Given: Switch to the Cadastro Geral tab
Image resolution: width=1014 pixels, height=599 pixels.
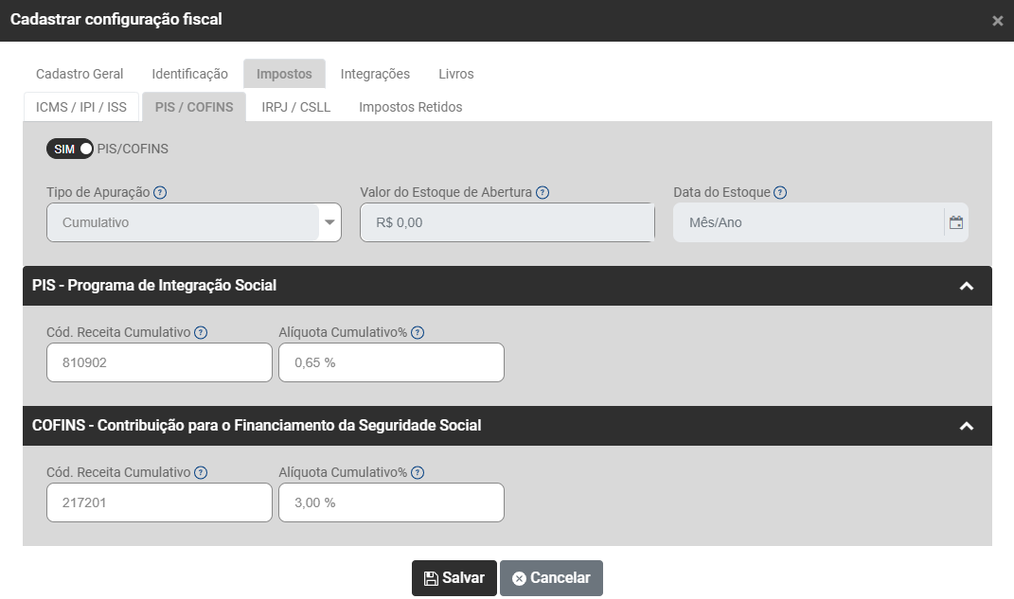Looking at the screenshot, I should point(80,74).
